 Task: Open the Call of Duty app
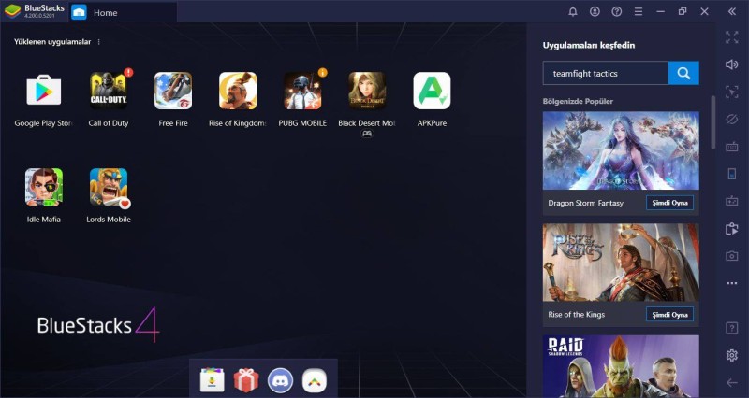tap(109, 92)
